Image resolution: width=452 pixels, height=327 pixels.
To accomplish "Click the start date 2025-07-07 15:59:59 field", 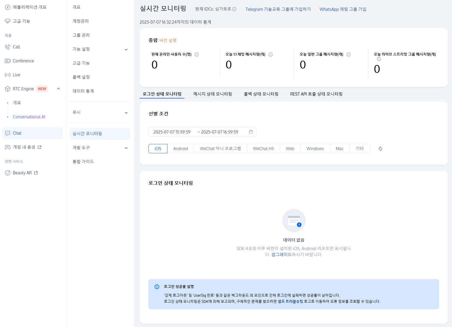I will coord(172,132).
